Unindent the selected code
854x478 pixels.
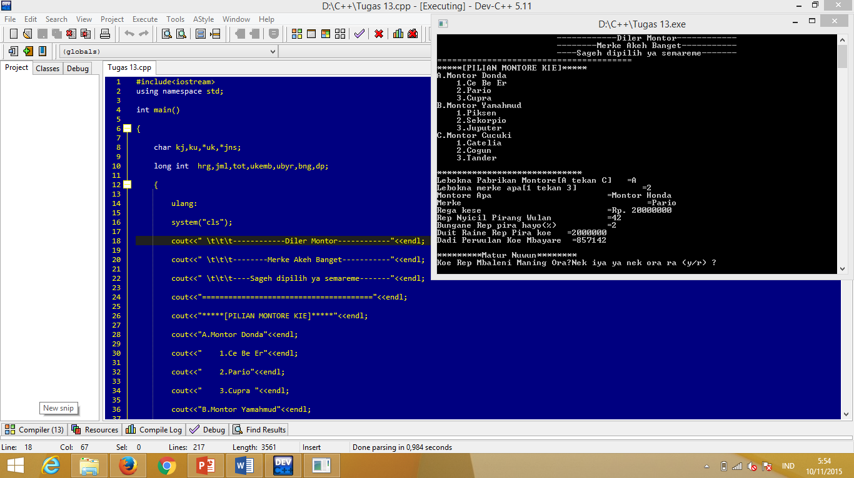coord(256,34)
